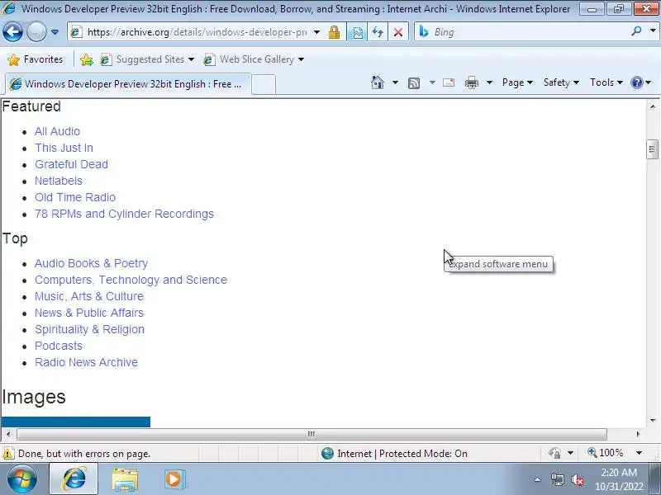Open Computers, Technology and Science link
The width and height of the screenshot is (661, 495).
pos(131,280)
